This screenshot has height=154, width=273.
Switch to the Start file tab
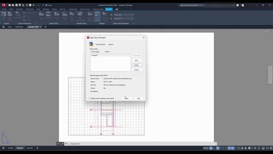click(x=10, y=27)
